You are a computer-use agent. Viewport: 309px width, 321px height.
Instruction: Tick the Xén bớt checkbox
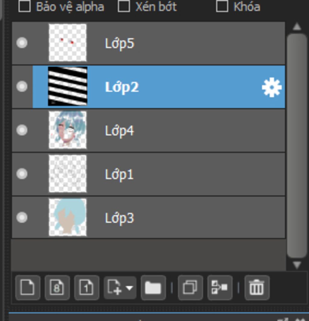click(124, 7)
